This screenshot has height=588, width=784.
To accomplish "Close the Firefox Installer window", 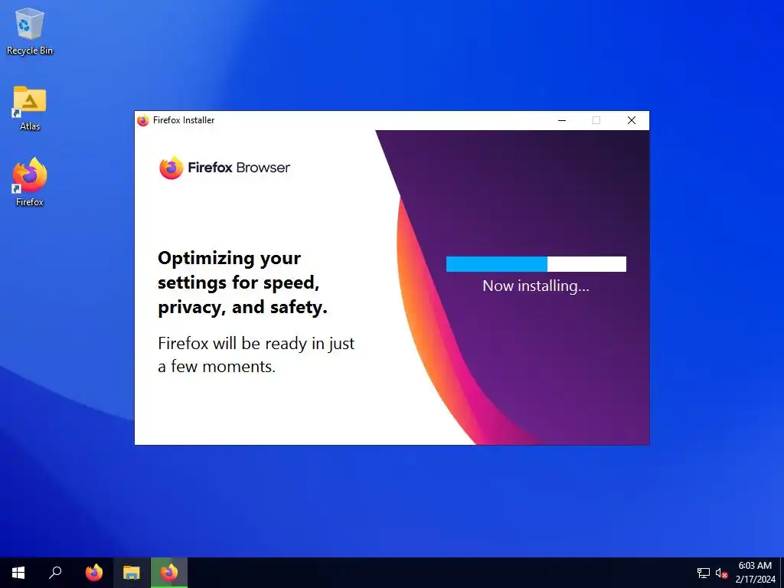I will [x=632, y=120].
